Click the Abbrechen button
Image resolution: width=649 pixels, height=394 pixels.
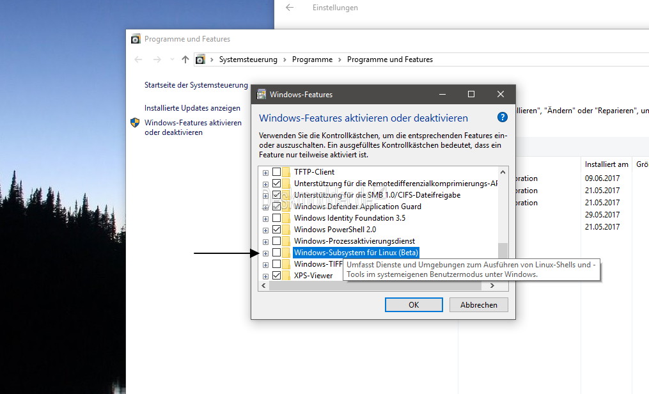point(479,304)
